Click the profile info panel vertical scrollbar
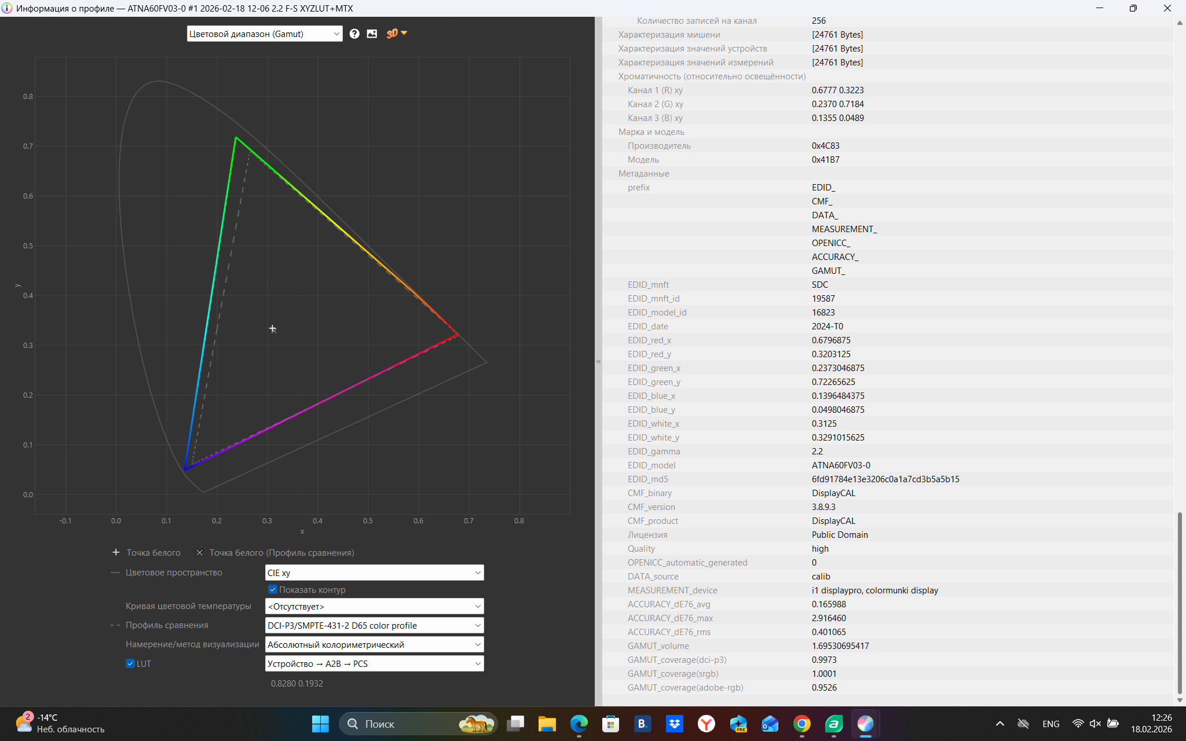Viewport: 1186px width, 741px height. pyautogui.click(x=1179, y=602)
